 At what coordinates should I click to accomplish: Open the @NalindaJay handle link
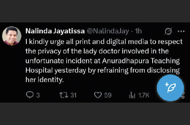tap(108, 31)
